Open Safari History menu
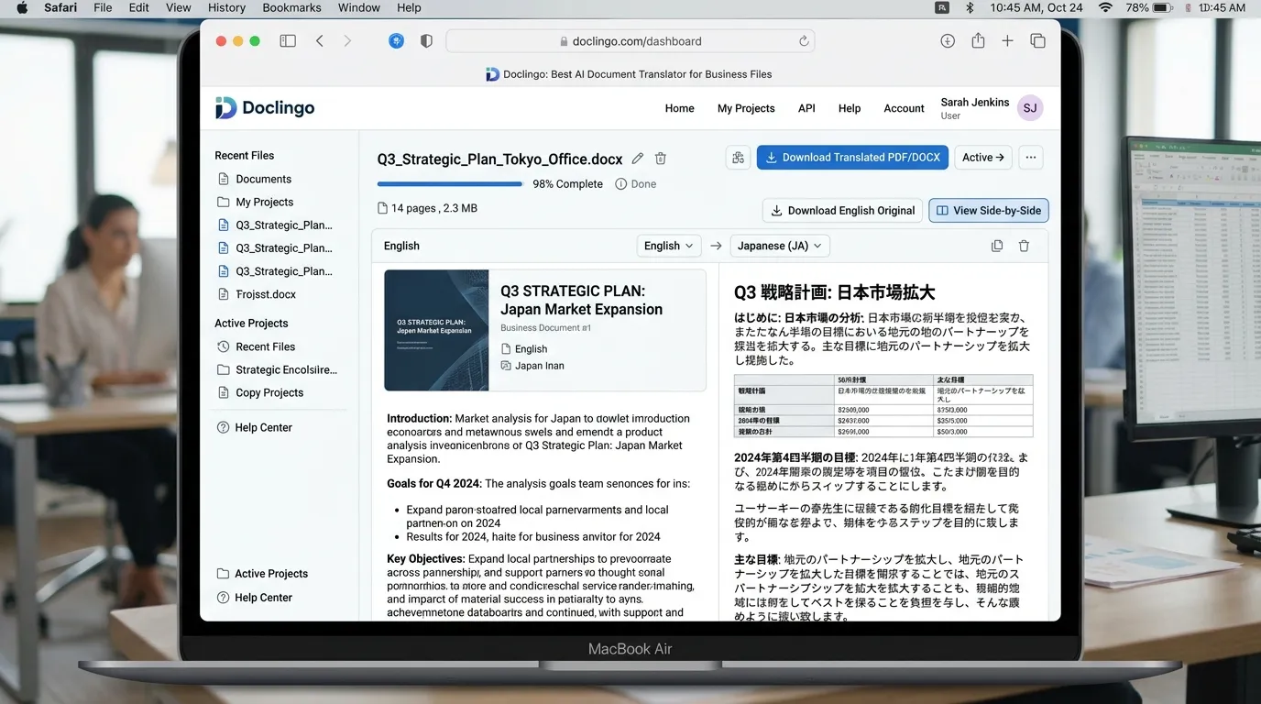This screenshot has width=1261, height=704. point(226,7)
